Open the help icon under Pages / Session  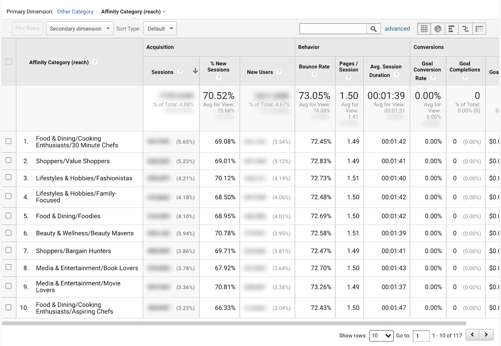click(349, 78)
